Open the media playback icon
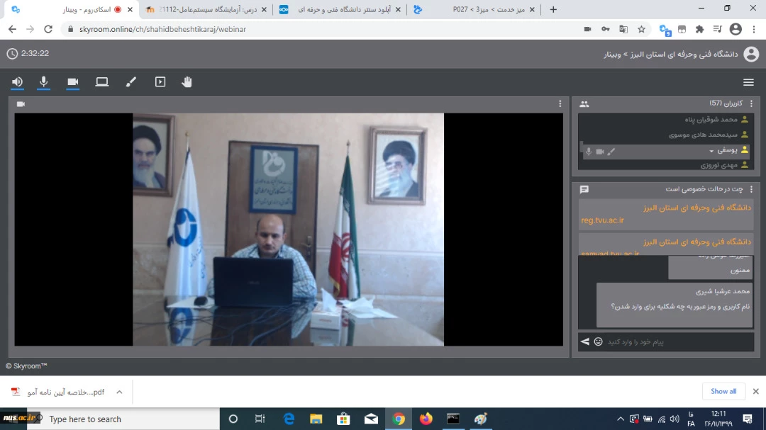Image resolution: width=766 pixels, height=430 pixels. [x=160, y=82]
